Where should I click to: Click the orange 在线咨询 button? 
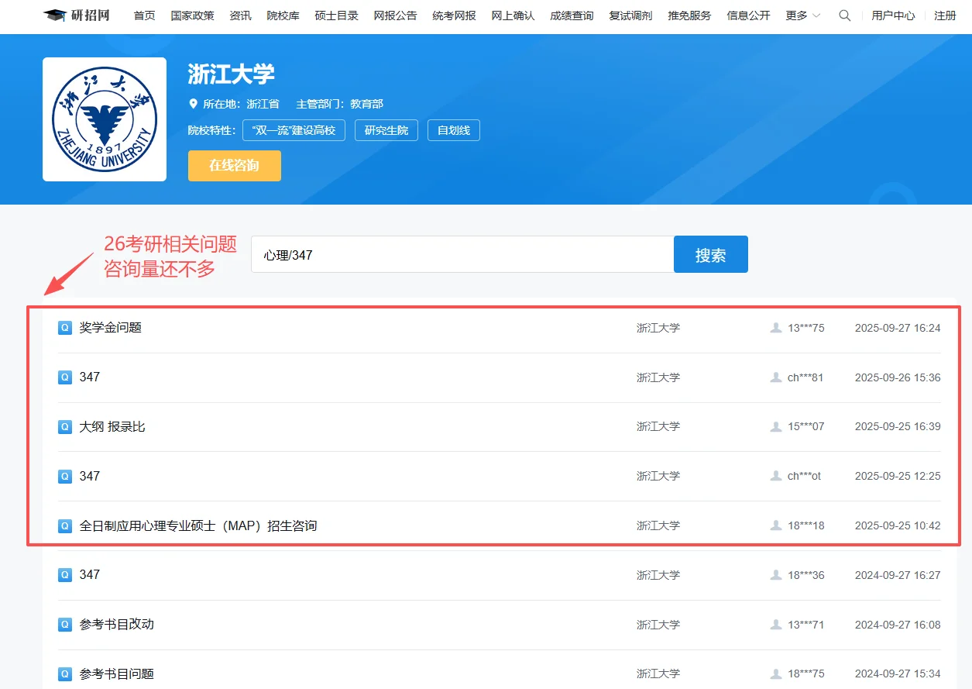tap(234, 165)
